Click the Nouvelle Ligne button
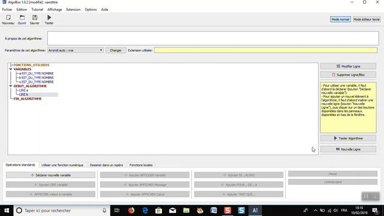The width and height of the screenshot is (384, 216). click(348, 149)
